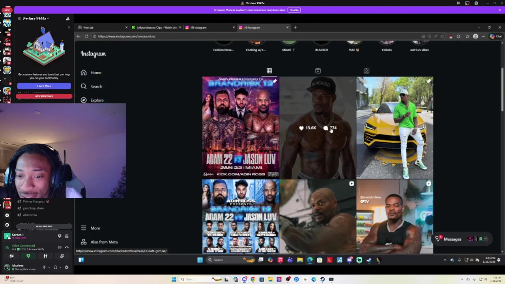Open the Collabs story highlight
Screen dimensions: 505x284
tap(387, 46)
